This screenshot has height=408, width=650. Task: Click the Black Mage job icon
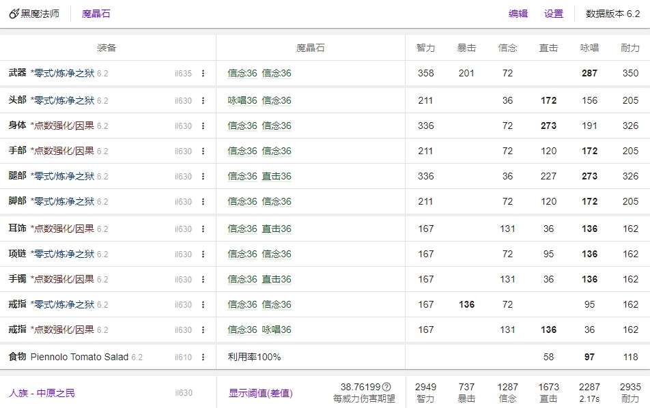14,14
